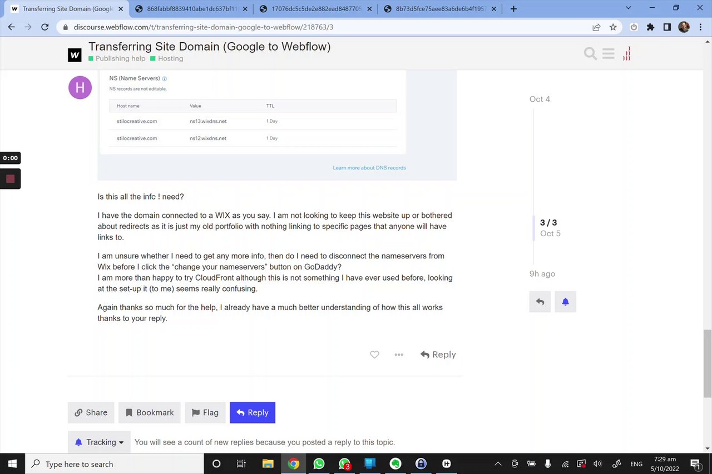Stop the screen recording with red square
The width and height of the screenshot is (712, 474).
coord(10,179)
